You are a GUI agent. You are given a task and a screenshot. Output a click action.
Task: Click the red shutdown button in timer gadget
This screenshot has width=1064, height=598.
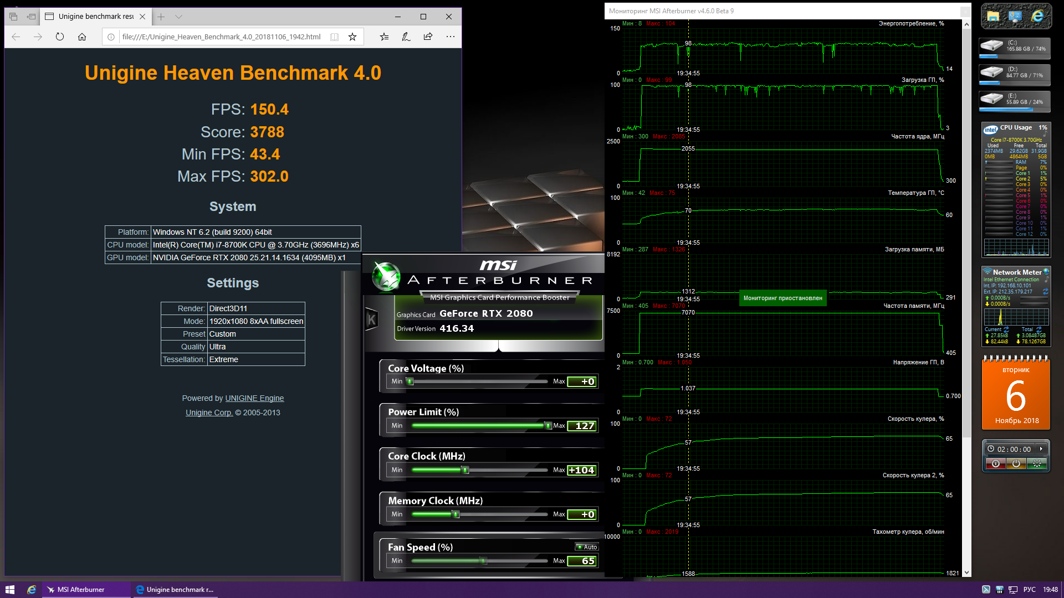(996, 463)
